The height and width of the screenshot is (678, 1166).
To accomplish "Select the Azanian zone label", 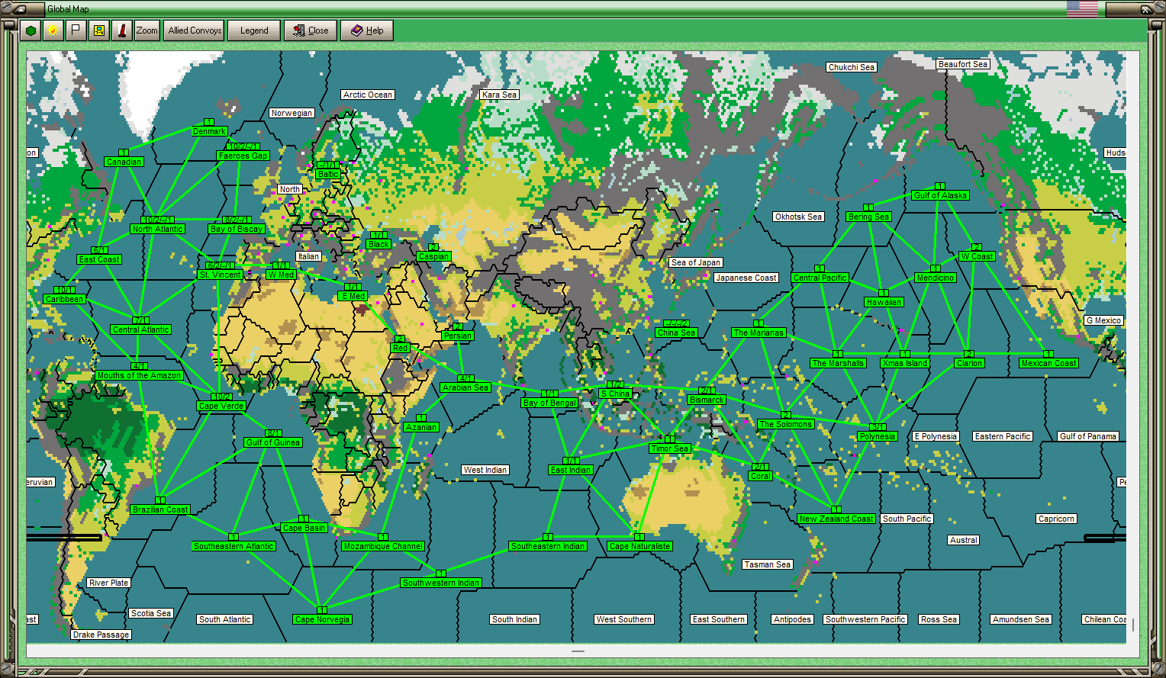I will click(421, 427).
